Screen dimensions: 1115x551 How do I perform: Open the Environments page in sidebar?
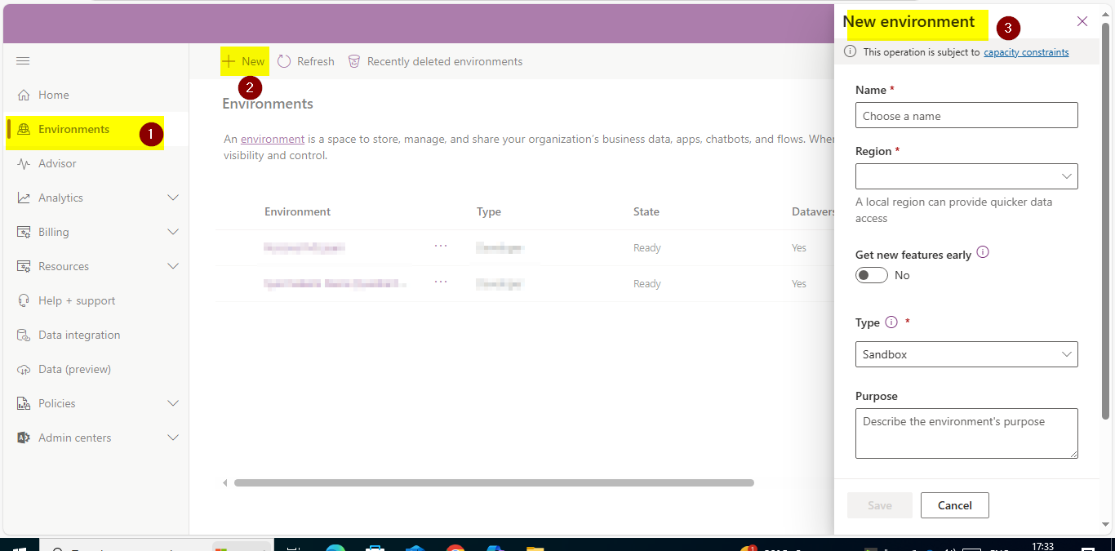[x=73, y=129]
